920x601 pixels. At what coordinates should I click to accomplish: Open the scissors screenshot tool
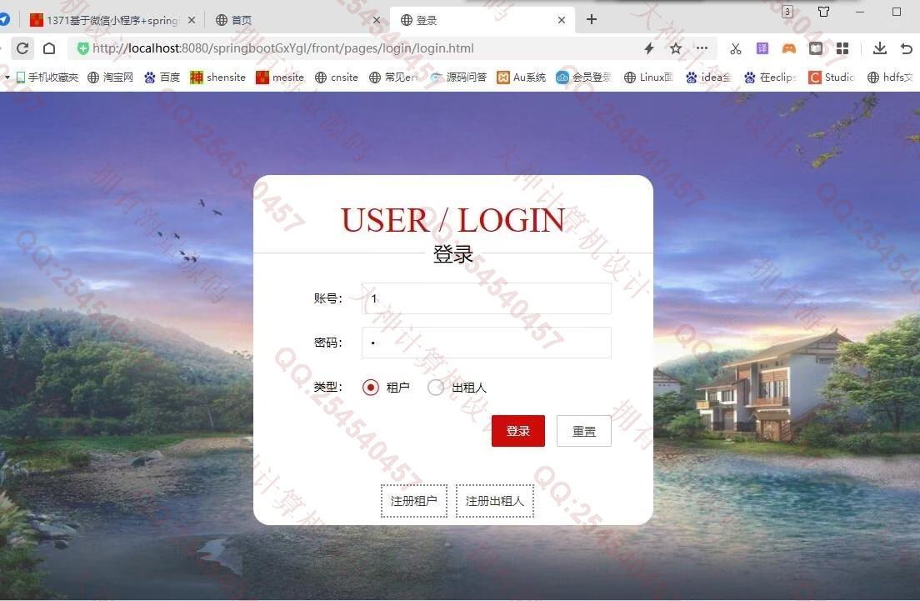pos(735,48)
